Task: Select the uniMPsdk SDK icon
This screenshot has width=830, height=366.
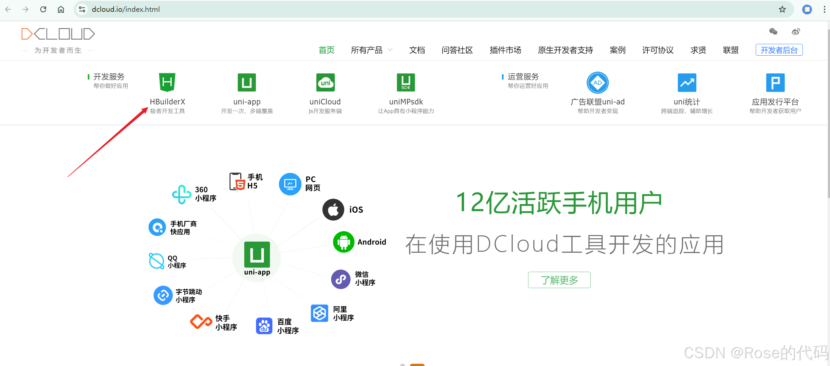Action: point(406,82)
